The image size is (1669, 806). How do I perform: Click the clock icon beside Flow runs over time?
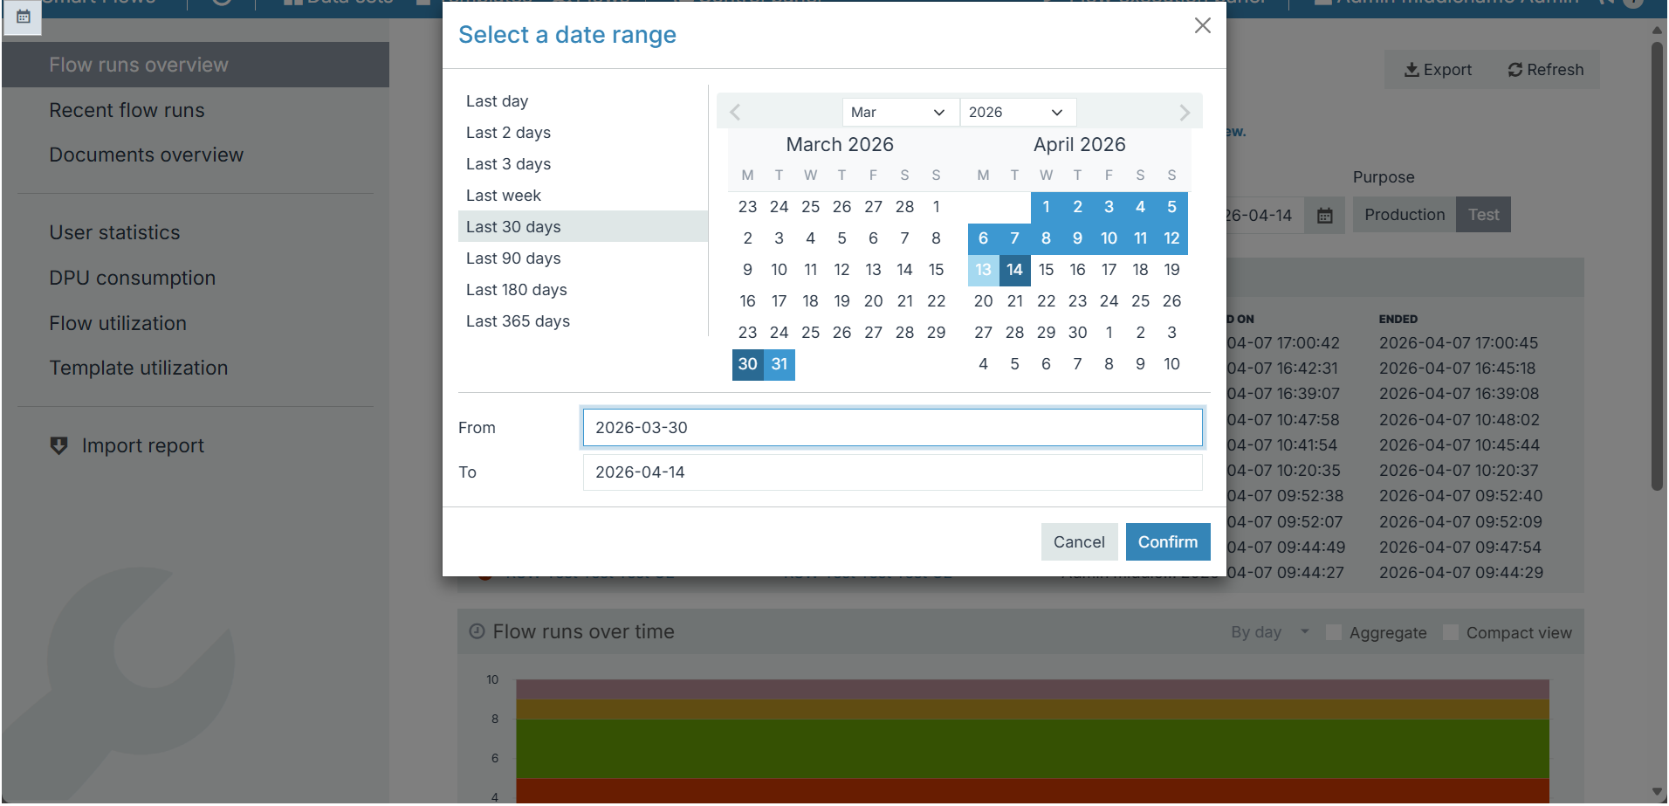477,631
